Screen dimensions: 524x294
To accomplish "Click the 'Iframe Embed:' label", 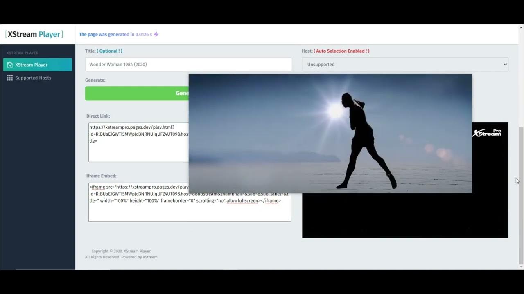I will coord(102,176).
